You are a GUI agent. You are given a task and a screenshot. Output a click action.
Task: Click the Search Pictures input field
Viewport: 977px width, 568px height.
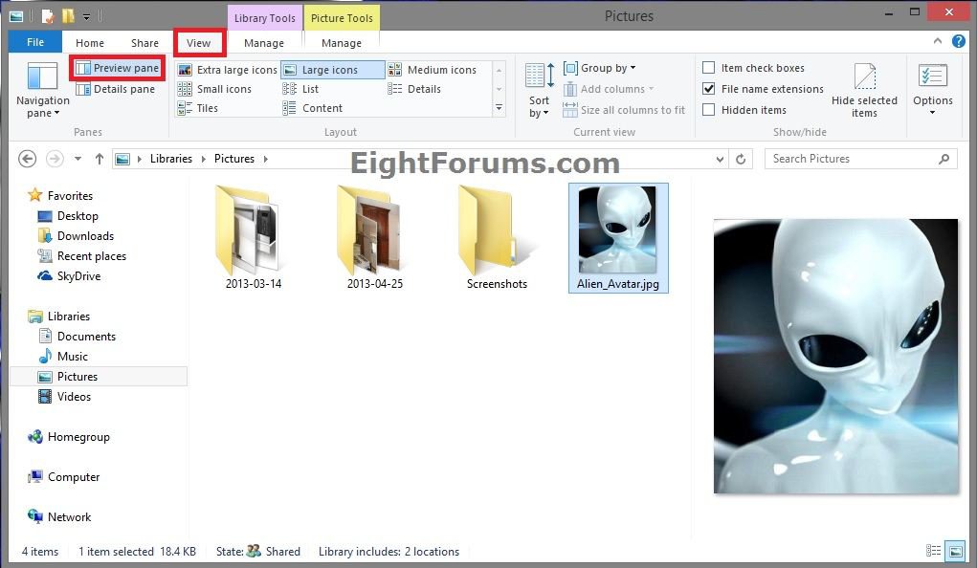850,159
